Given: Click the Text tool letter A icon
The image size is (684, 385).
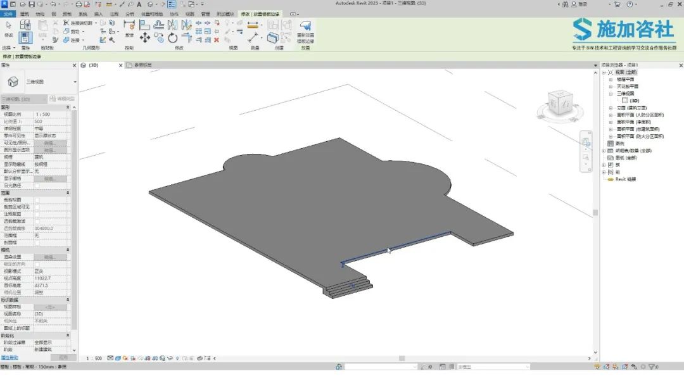Looking at the screenshot, I should click(139, 4).
